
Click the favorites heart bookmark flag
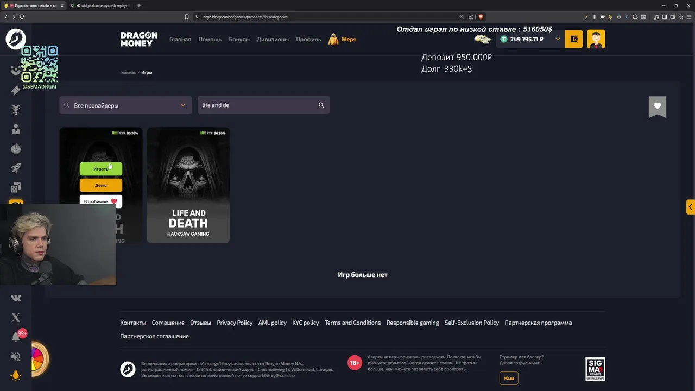(658, 106)
